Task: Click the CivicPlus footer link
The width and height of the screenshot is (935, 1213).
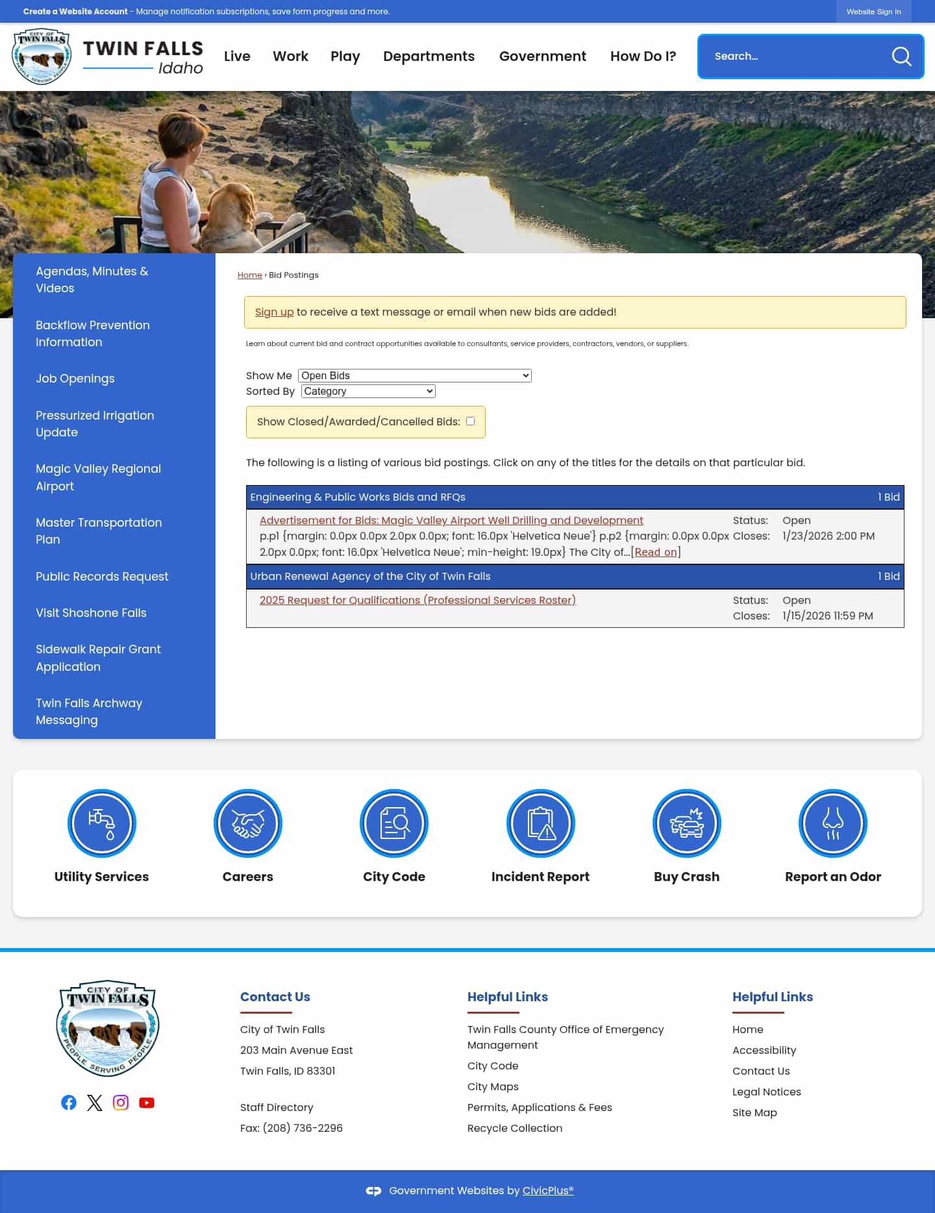Action: (548, 1191)
